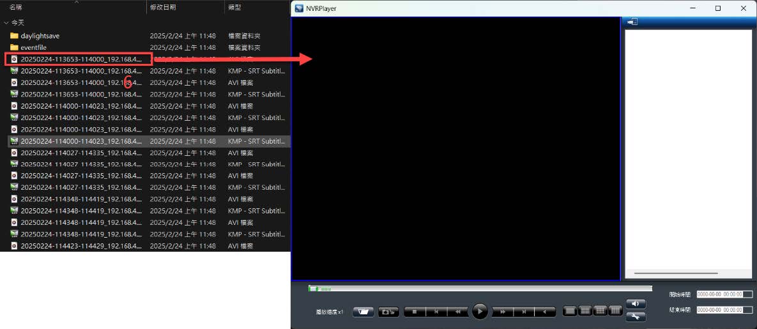Open the daylightsave folder

pyautogui.click(x=40, y=36)
